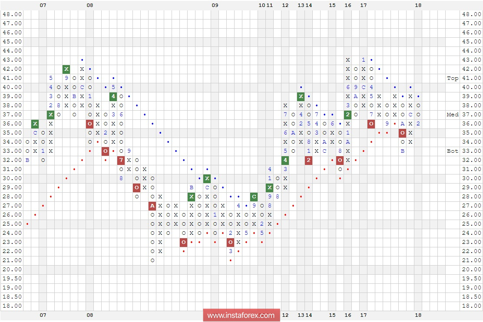Click the 44.00 price on right axis
The image size is (483, 322).
(x=471, y=51)
